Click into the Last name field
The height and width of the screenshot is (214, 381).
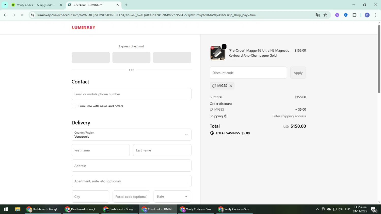[162, 150]
